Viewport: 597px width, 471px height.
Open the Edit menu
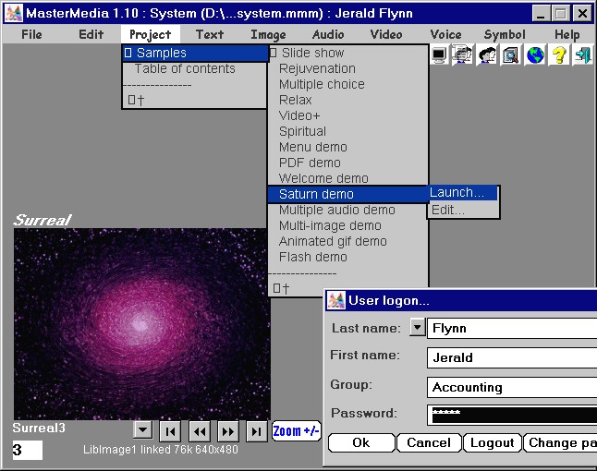click(x=91, y=34)
